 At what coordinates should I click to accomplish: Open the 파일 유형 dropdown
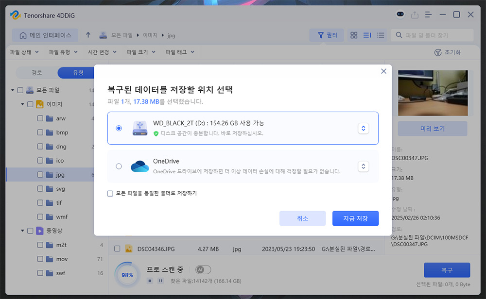pos(63,52)
